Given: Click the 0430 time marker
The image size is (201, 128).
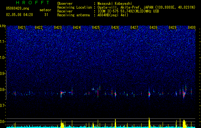Looking at the screenshot, I should [192, 27].
